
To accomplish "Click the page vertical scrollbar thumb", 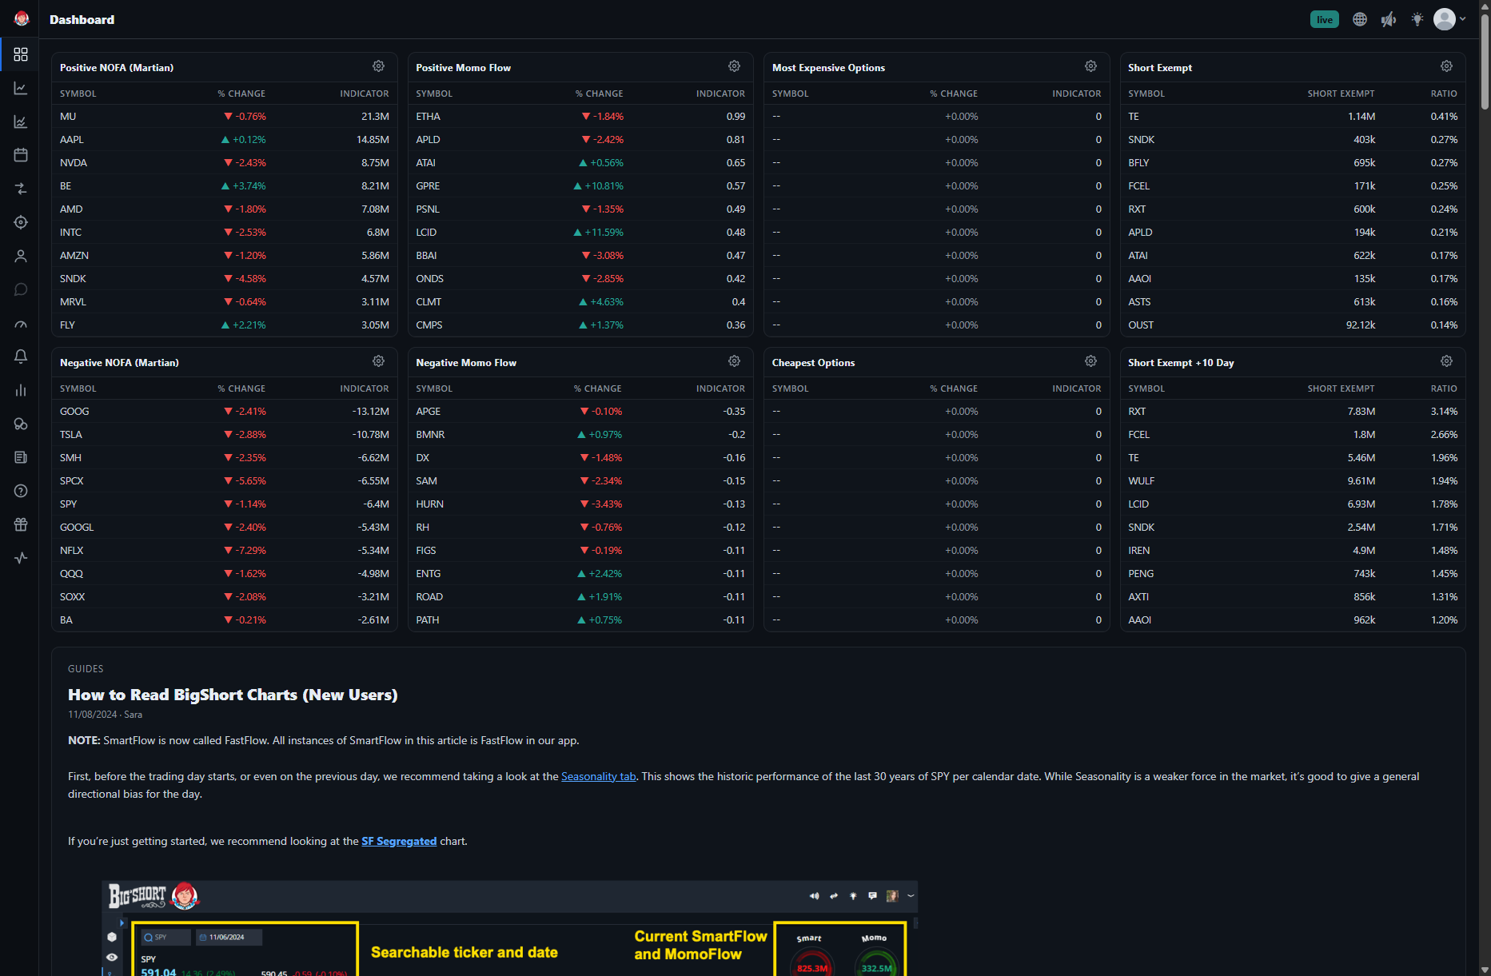I will [x=1485, y=60].
